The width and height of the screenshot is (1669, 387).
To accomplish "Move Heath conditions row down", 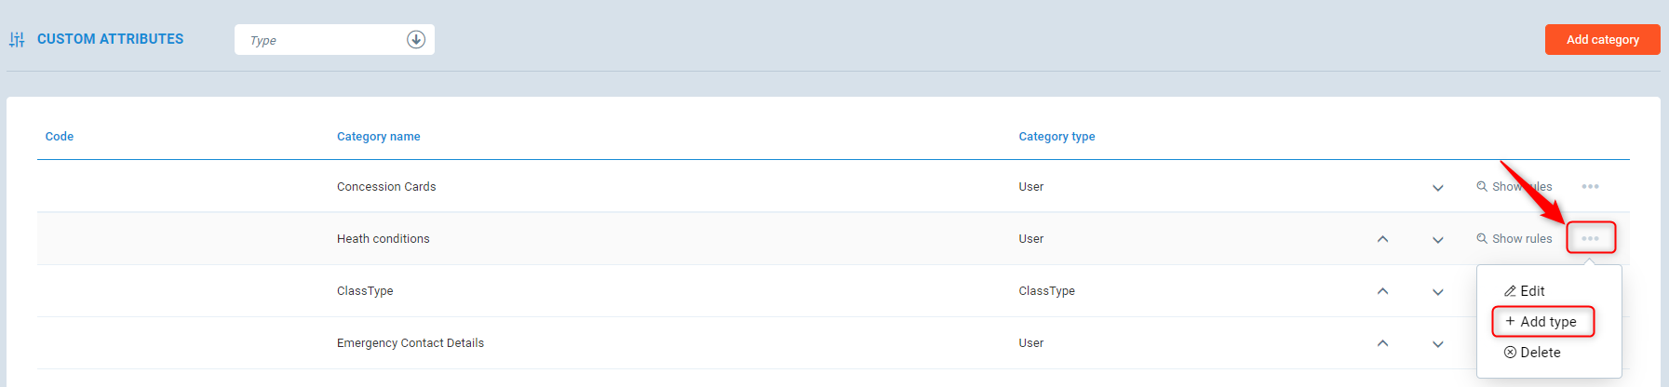I will click(1437, 240).
